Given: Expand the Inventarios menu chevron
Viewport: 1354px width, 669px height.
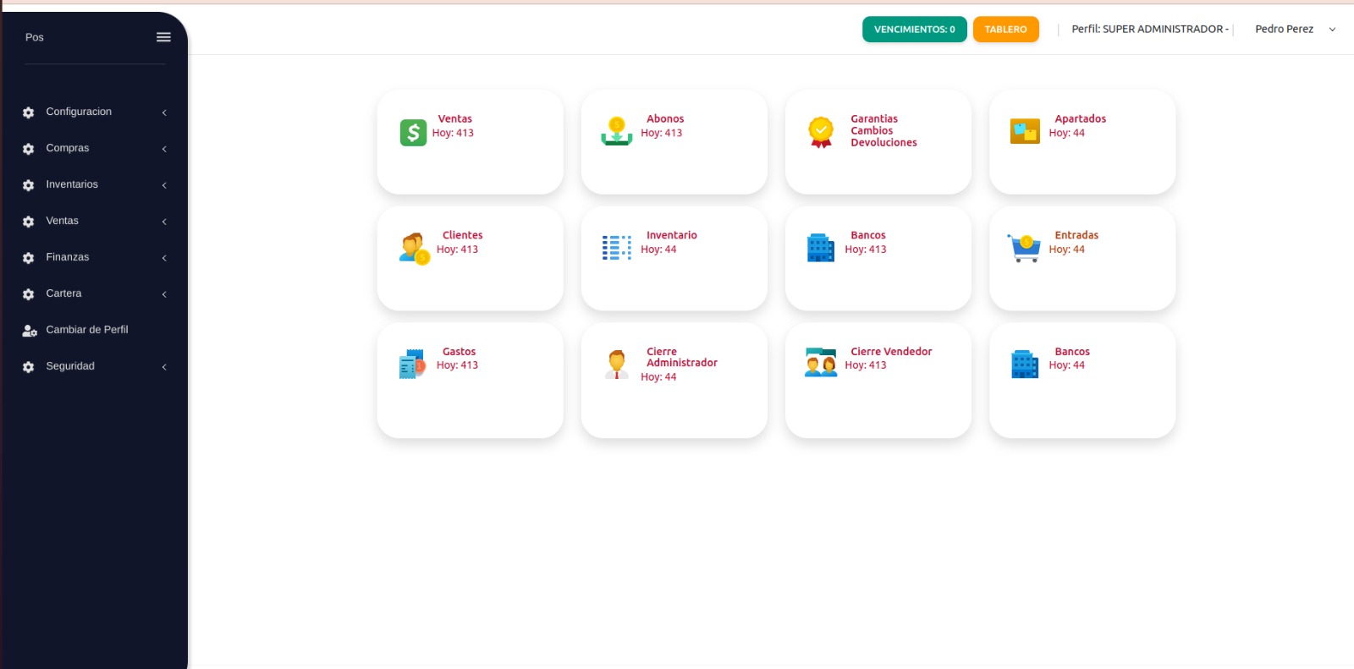Looking at the screenshot, I should pyautogui.click(x=164, y=185).
